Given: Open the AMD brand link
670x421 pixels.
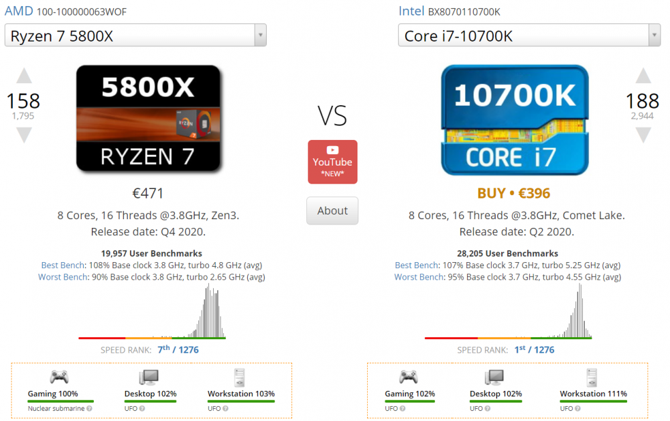Looking at the screenshot, I should (18, 11).
